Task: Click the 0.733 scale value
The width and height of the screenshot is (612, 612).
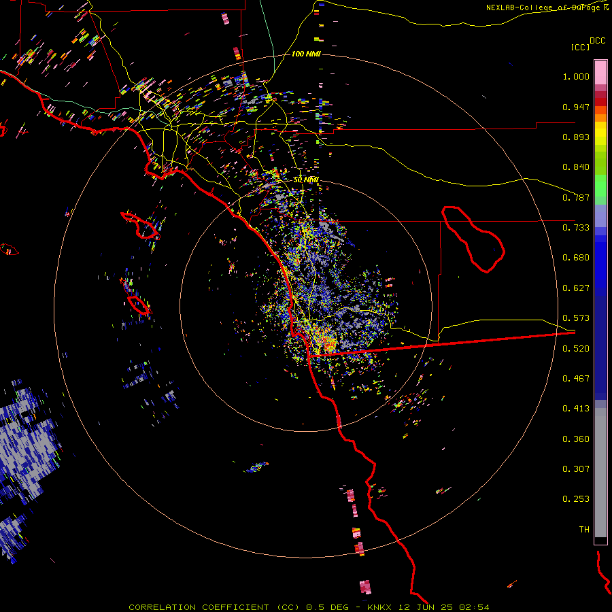Action: [576, 228]
